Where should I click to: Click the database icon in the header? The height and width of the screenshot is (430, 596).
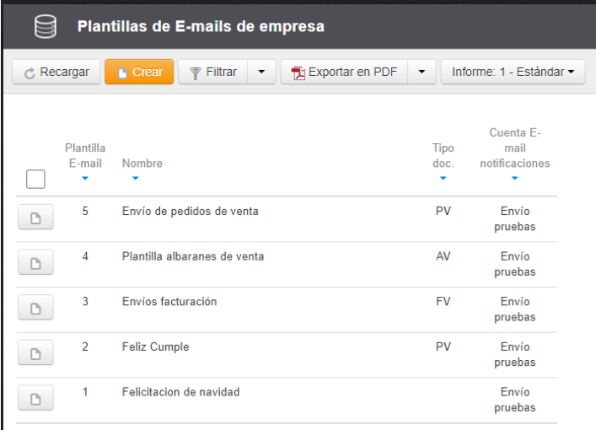(x=45, y=27)
